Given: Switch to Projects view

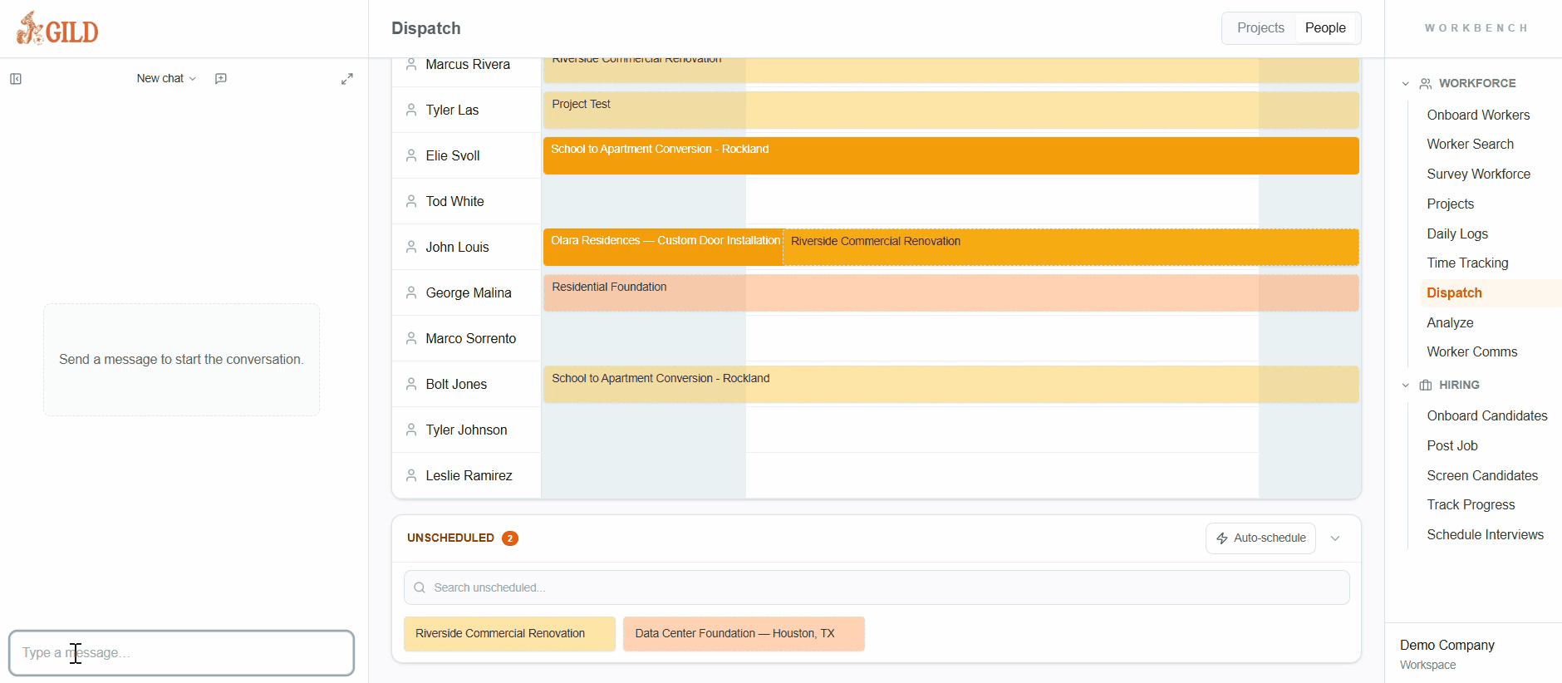Looking at the screenshot, I should pos(1260,28).
